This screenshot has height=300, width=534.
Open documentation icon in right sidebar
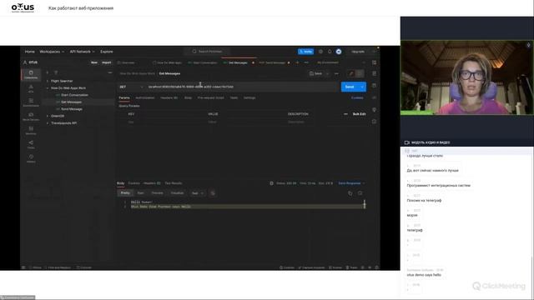374,73
